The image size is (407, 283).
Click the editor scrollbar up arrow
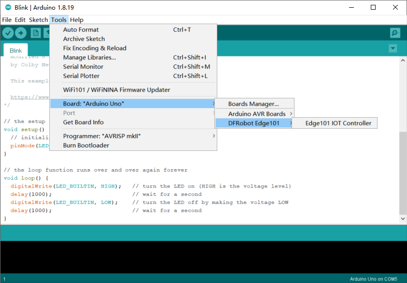coord(403,60)
